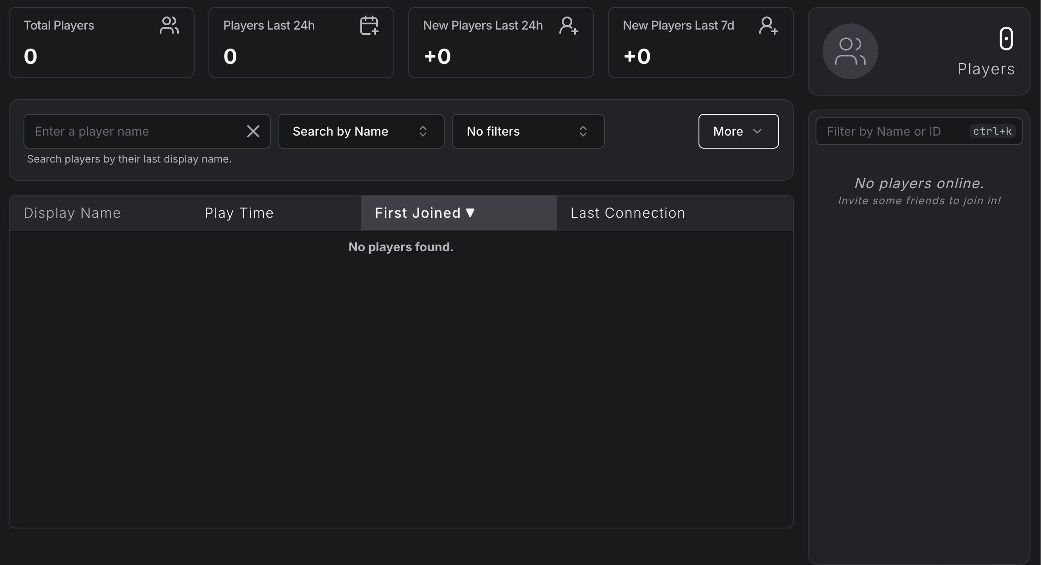
Task: Click the No players found message
Action: [x=401, y=247]
